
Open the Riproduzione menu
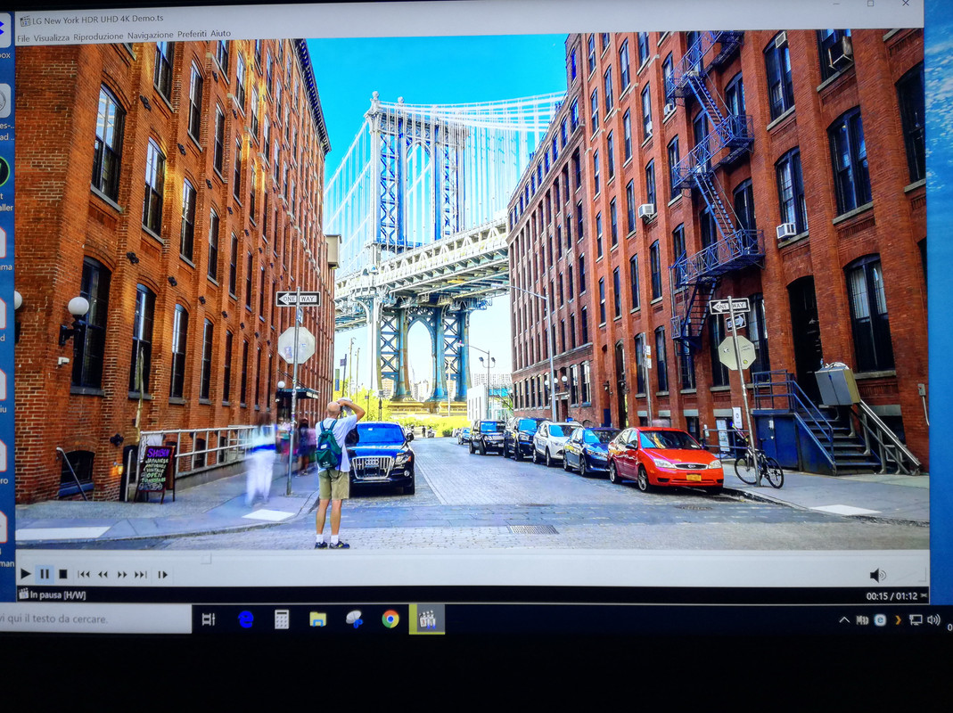coord(98,37)
